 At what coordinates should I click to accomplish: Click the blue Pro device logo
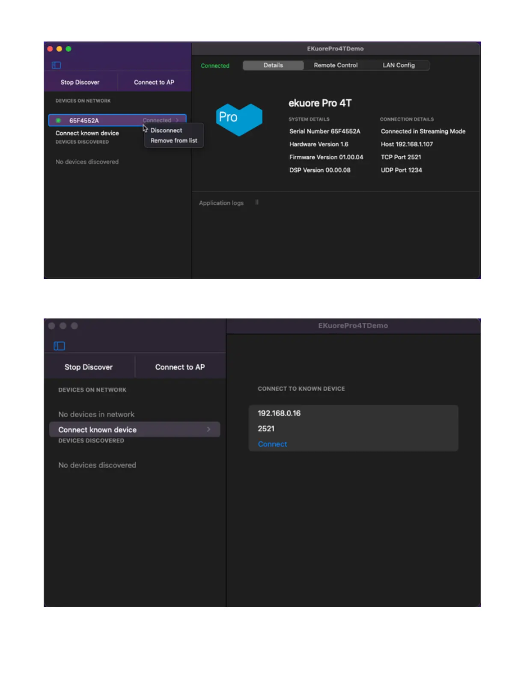[239, 119]
